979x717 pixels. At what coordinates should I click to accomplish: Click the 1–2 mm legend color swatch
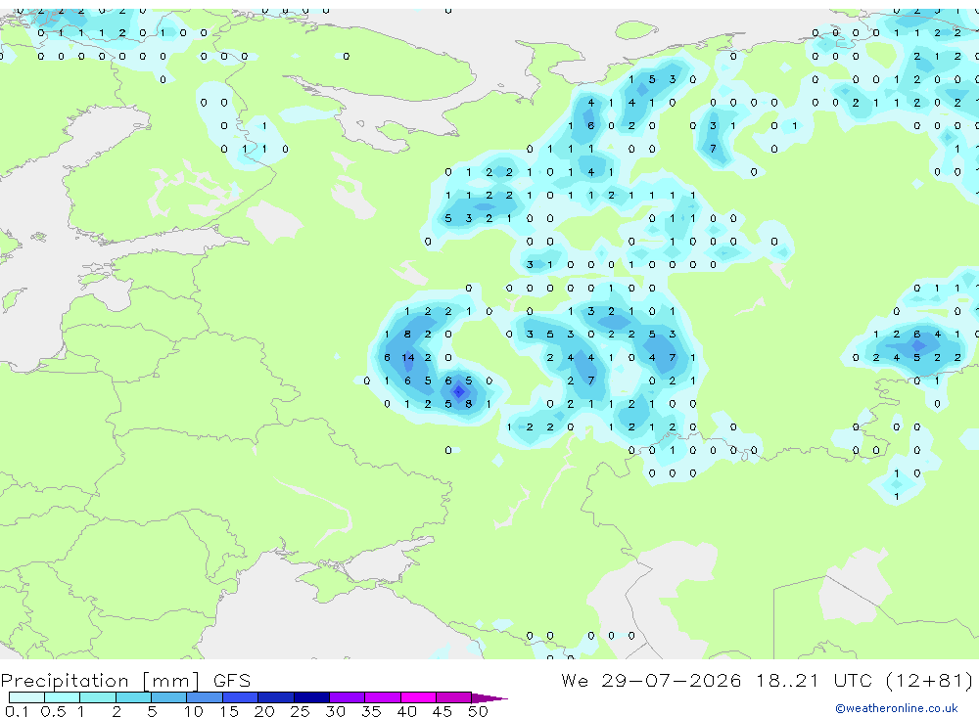98,697
